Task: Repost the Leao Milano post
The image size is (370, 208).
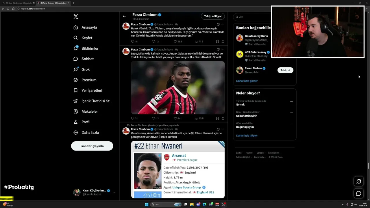Action: click(x=156, y=118)
